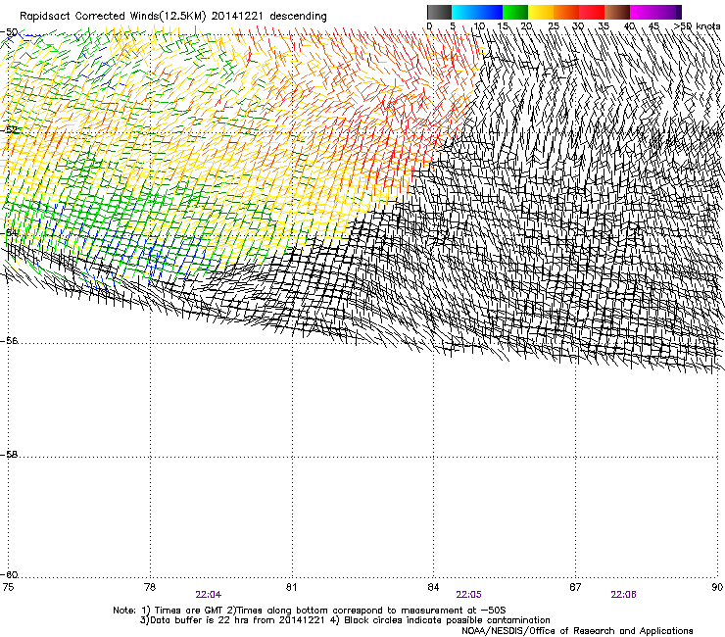Click the longitude label 84
Image resolution: width=725 pixels, height=637 pixels.
coord(433,587)
